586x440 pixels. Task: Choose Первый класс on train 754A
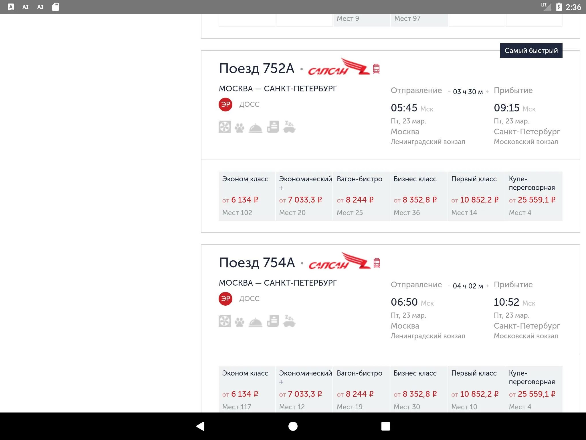(476, 389)
